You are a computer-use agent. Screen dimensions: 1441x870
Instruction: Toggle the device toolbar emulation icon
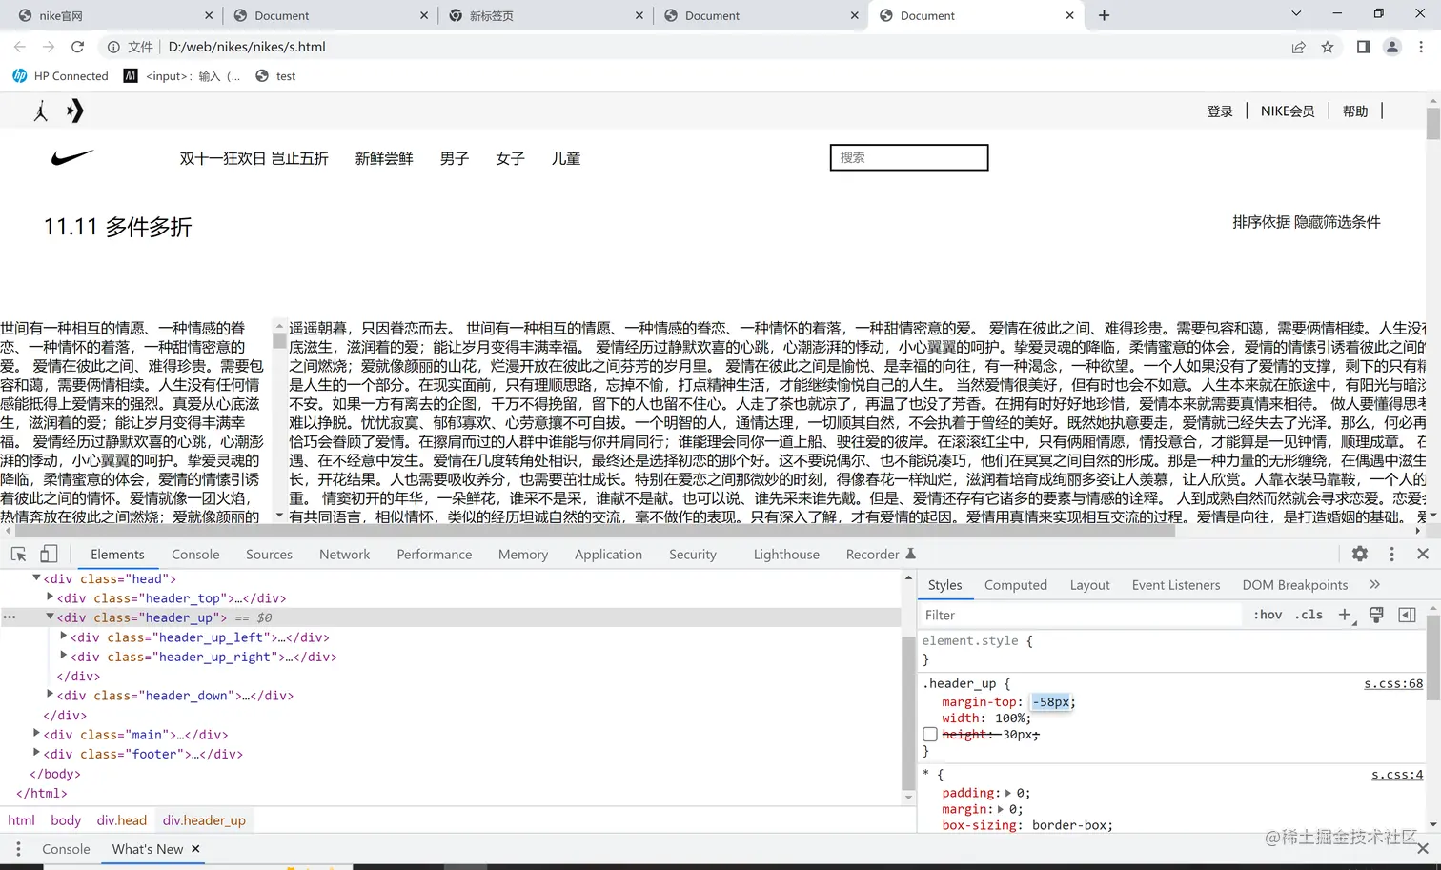click(x=48, y=554)
